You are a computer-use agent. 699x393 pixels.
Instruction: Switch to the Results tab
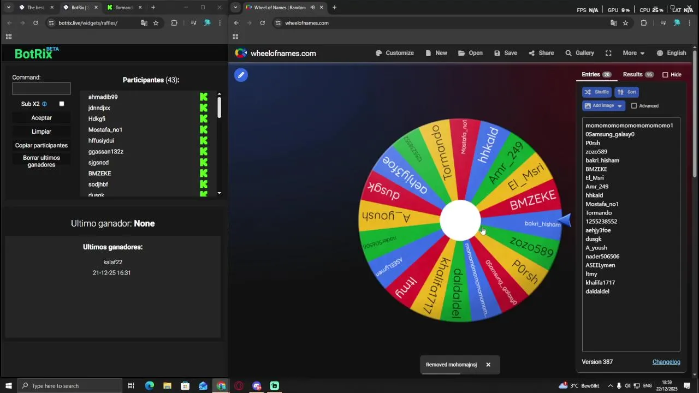click(x=638, y=74)
